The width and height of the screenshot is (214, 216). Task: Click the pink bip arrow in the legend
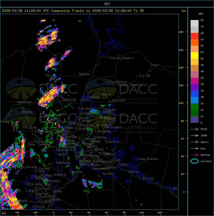194,148
